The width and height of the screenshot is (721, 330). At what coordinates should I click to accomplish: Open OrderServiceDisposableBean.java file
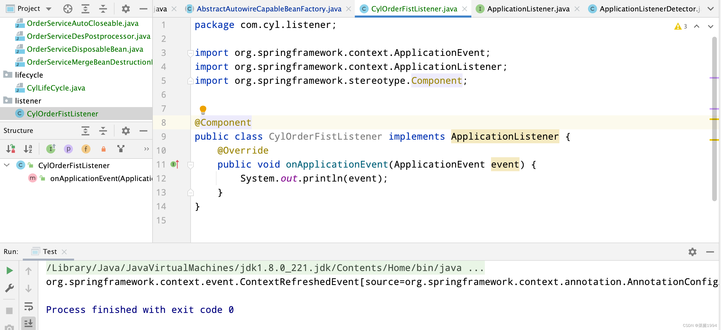85,49
